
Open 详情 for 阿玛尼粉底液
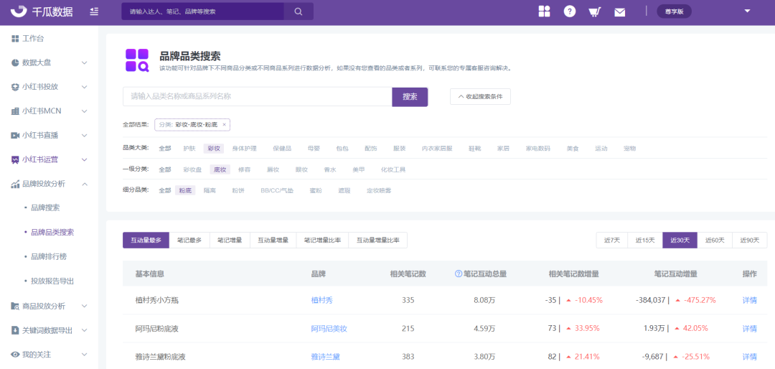pos(749,329)
